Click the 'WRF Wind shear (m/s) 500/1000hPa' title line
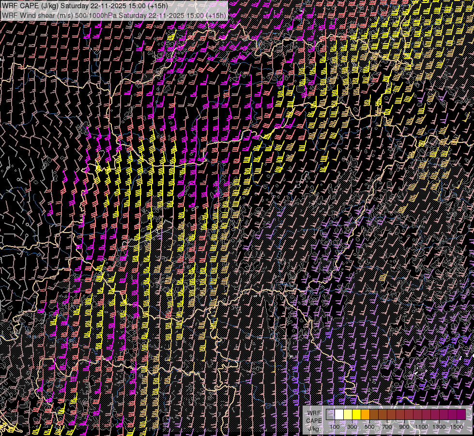 [114, 16]
